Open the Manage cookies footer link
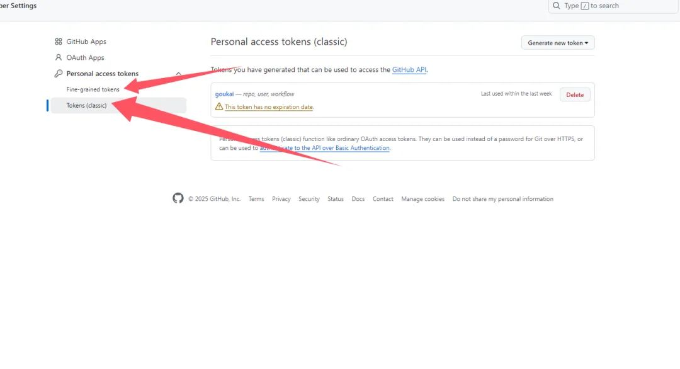Screen dimensions: 680x369 tap(422, 199)
